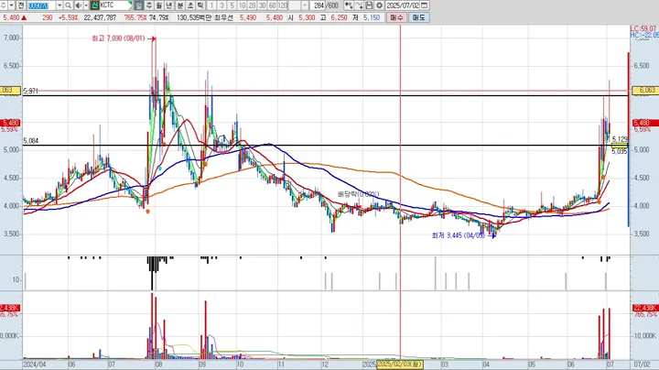Click the 5,084 horizontal line label
Image resolution: width=659 pixels, height=370 pixels.
(x=31, y=141)
